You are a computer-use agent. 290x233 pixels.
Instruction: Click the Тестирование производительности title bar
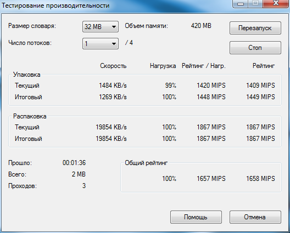tap(55, 5)
